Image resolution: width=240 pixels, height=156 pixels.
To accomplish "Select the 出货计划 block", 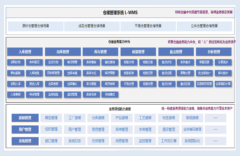I will pos(53,62).
